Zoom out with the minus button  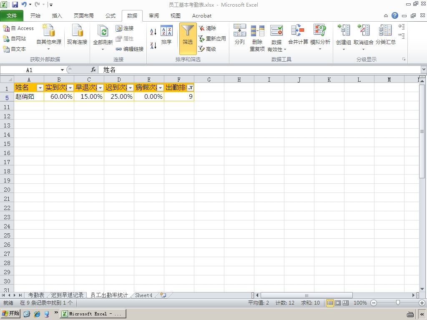pyautogui.click(x=374, y=303)
